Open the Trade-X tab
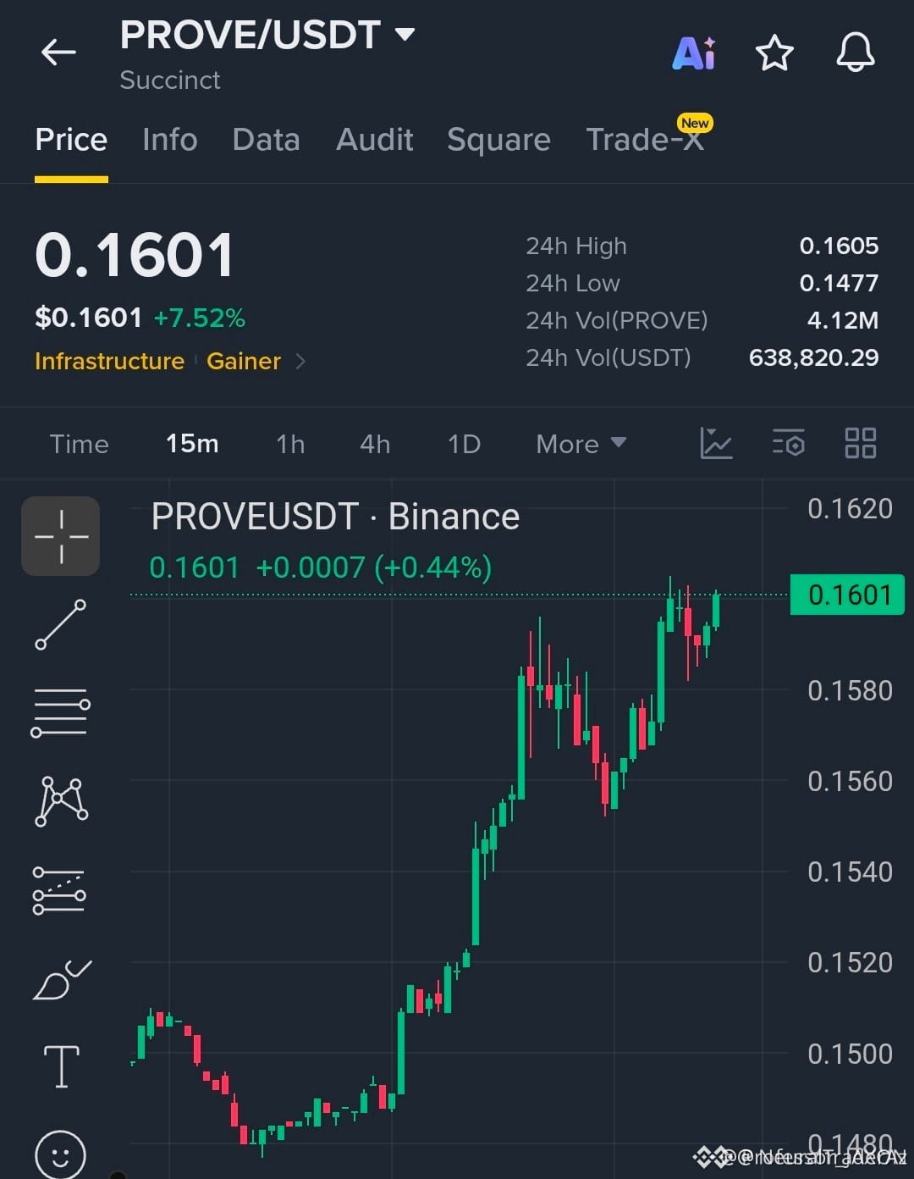914x1179 pixels. coord(645,140)
